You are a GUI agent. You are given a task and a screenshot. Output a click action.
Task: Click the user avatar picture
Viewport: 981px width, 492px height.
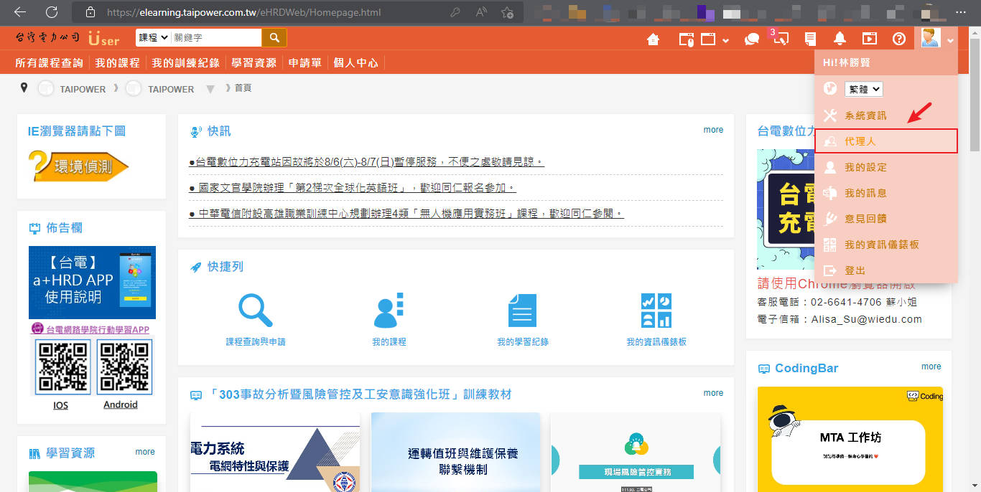930,38
